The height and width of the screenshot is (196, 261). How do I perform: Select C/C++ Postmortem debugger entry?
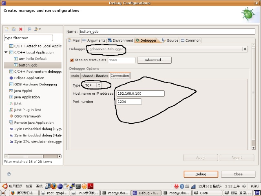click(x=35, y=71)
